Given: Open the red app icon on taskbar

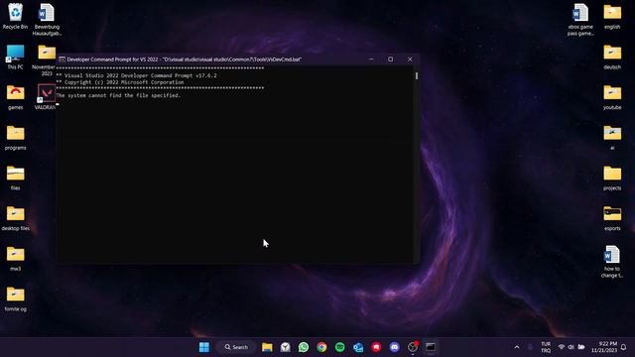Looking at the screenshot, I should pos(376,347).
